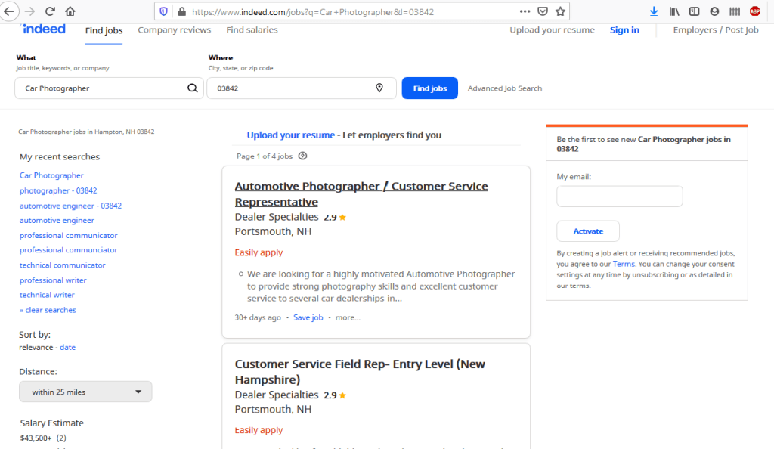Click the Adblock Plus extension icon
Viewport: 774px width, 449px height.
[754, 11]
